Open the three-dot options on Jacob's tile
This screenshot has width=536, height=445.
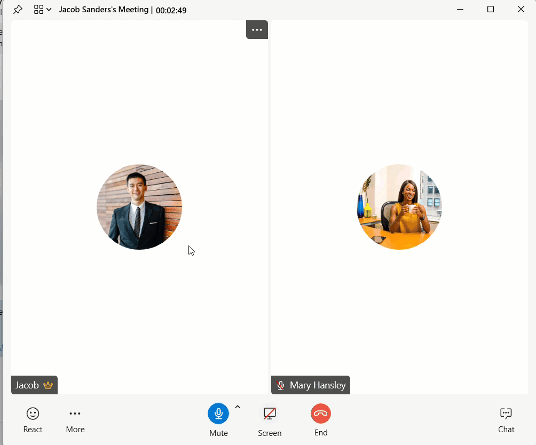tap(257, 30)
